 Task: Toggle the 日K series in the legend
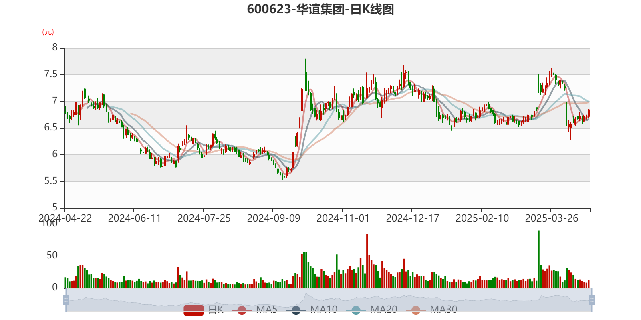[x=204, y=310]
